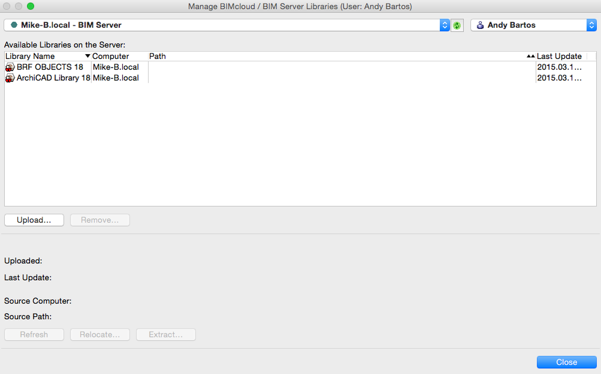
Task: Click the BRF OBJECTS 18 library icon
Action: 10,67
